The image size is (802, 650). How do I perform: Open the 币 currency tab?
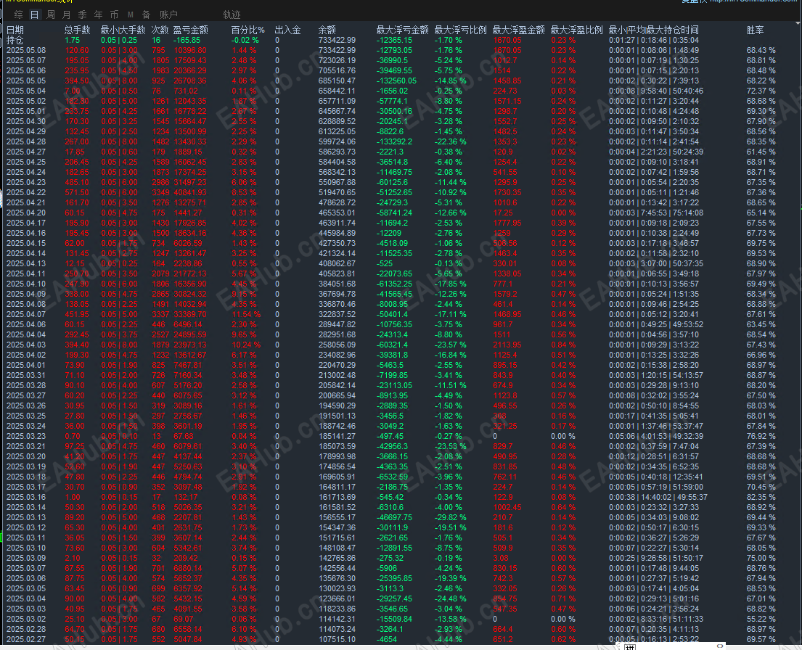(114, 15)
